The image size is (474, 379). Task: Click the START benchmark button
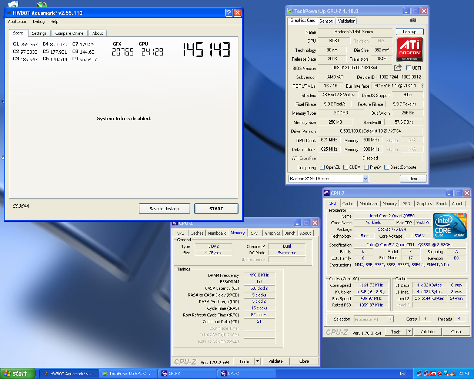click(x=216, y=209)
